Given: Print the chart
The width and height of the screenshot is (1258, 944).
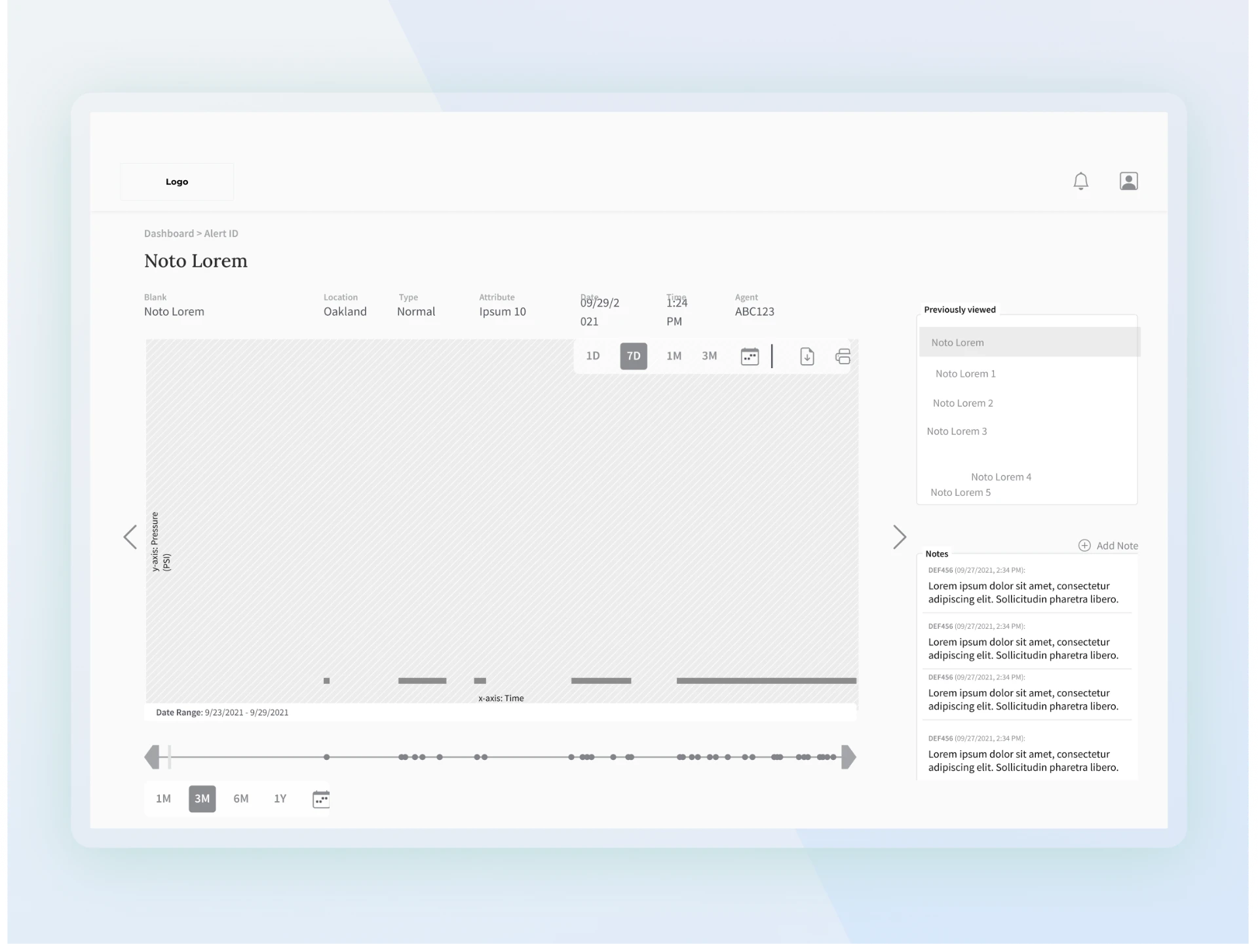Looking at the screenshot, I should [x=843, y=356].
